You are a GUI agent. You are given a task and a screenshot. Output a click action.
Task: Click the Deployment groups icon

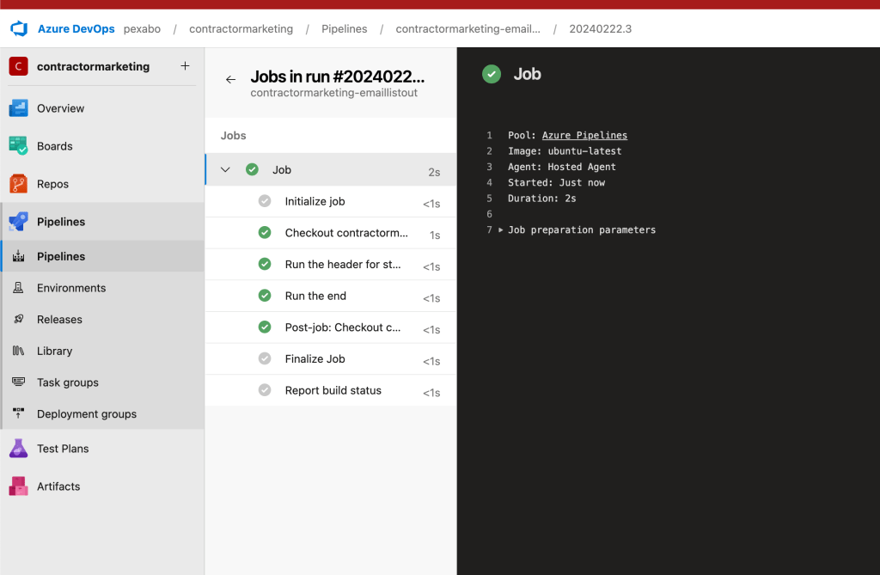(19, 413)
